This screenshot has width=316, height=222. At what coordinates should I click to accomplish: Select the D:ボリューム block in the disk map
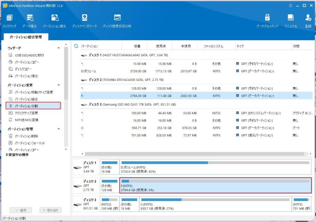[215, 168]
